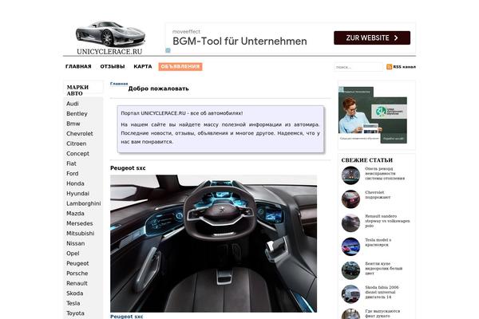Viewport: 479px width, 319px height.
Task: Click the BGM-Tool für Unternehmen ad text
Action: tap(239, 41)
